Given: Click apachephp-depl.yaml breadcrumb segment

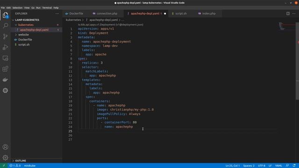Looking at the screenshot, I should pyautogui.click(x=104, y=20).
